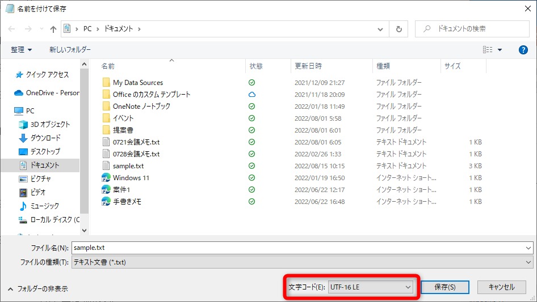Image resolution: width=537 pixels, height=302 pixels.
Task: Select sample.txt file icon in list
Action: tap(106, 166)
